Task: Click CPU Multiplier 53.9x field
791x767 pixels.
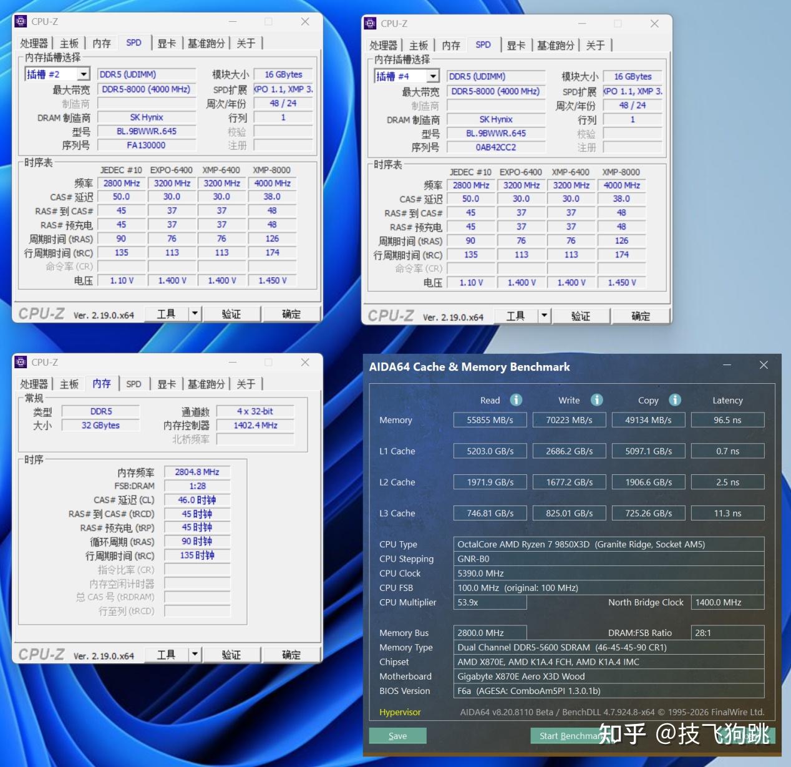Action: [490, 602]
